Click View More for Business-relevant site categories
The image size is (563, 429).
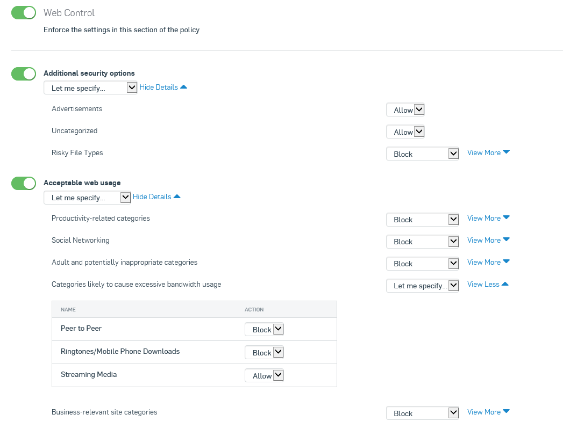(488, 412)
